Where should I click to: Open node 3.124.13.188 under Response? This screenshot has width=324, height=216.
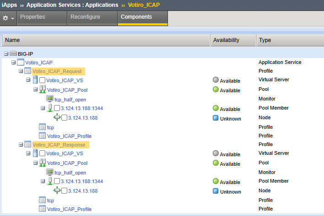[83, 191]
